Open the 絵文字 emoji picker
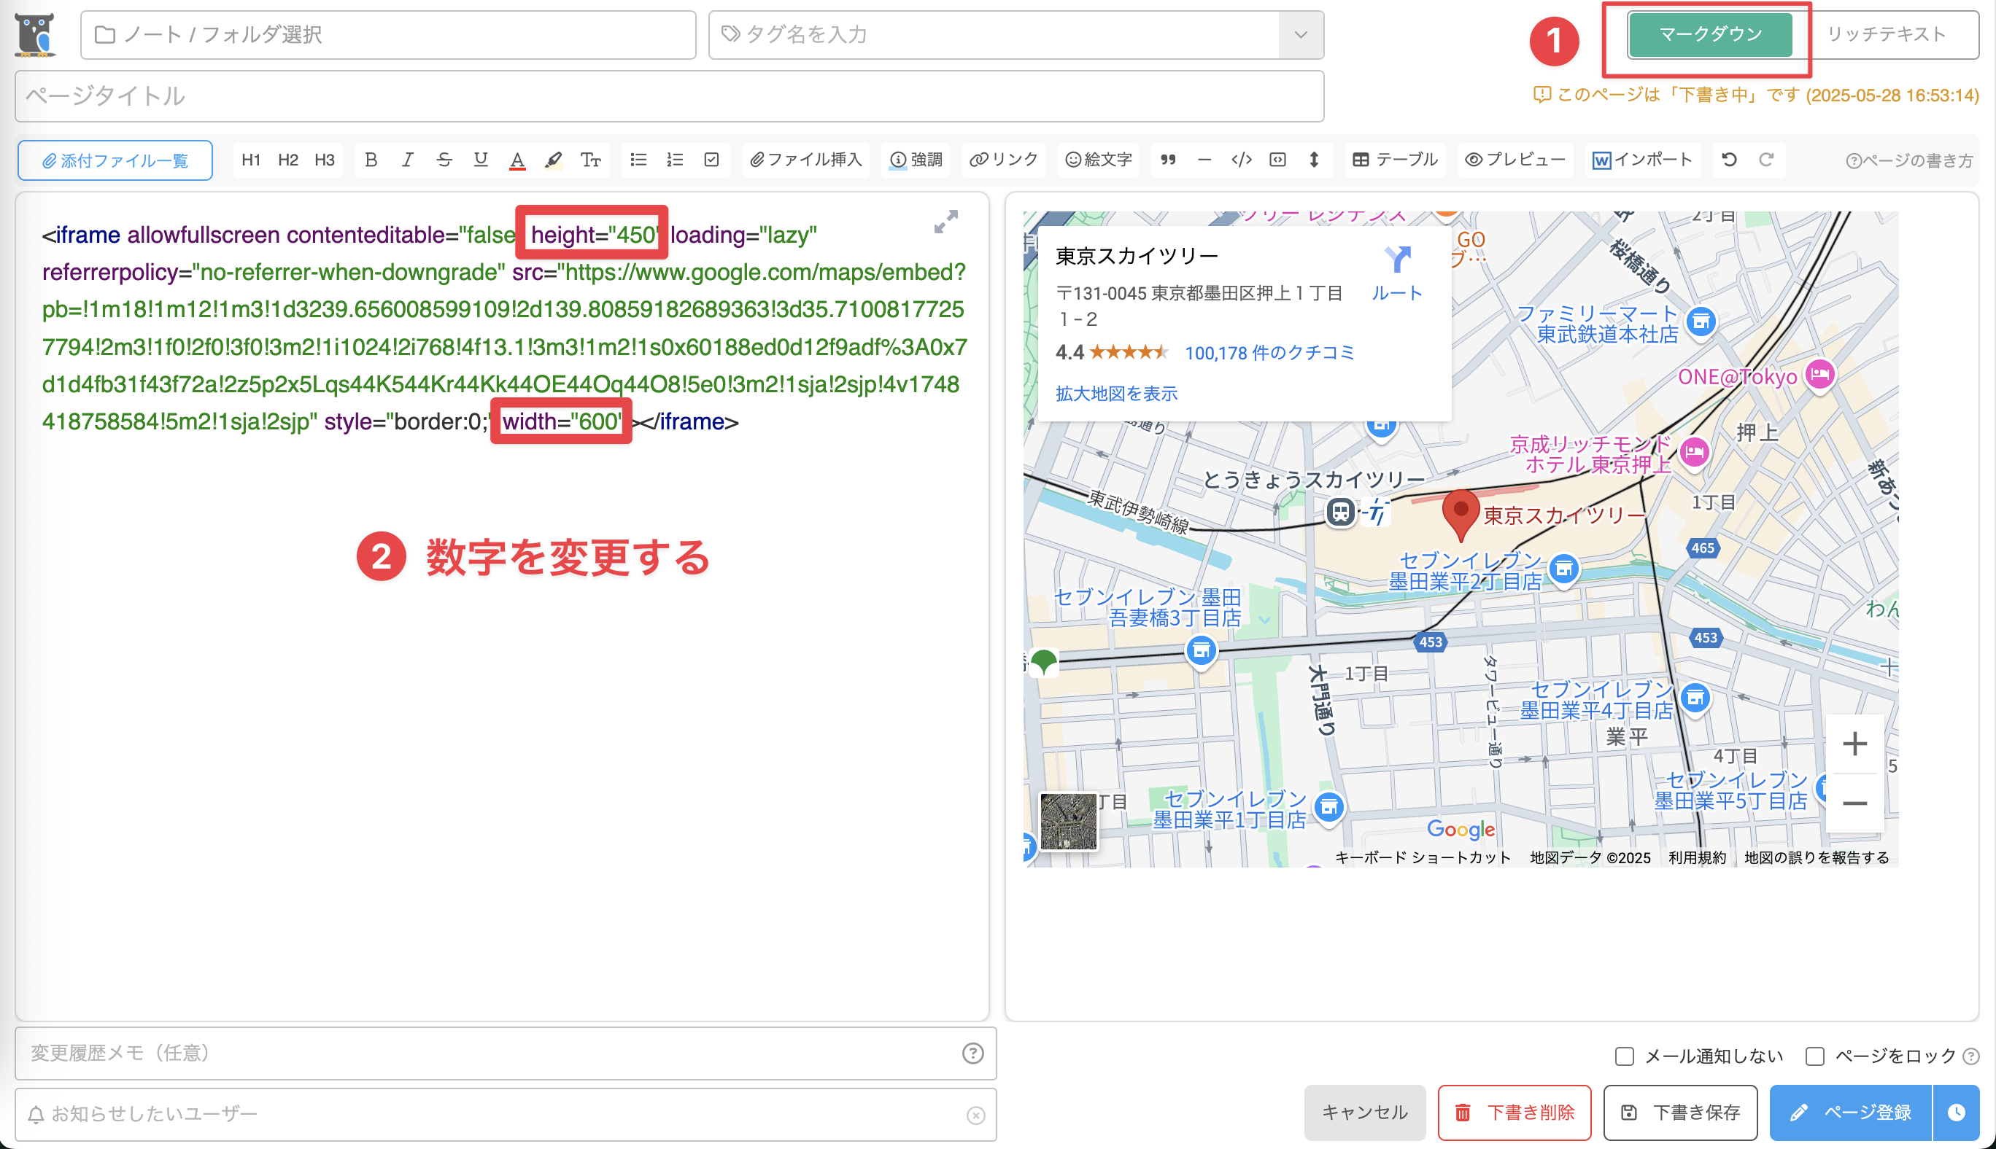This screenshot has height=1149, width=1996. (1098, 160)
